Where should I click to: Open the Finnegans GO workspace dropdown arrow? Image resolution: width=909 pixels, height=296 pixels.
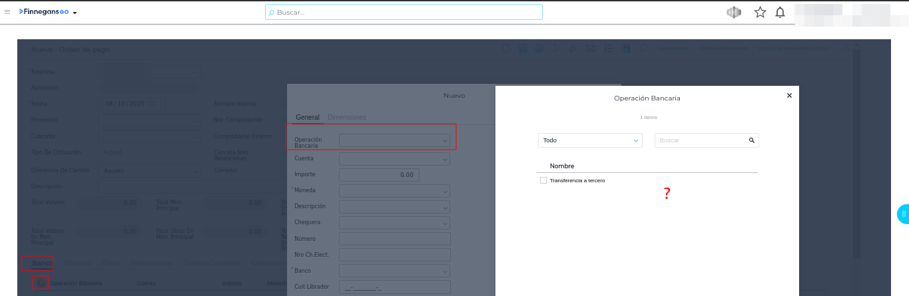coord(75,13)
